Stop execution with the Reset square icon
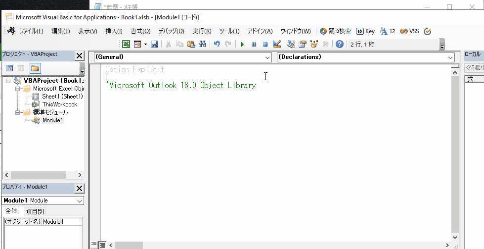This screenshot has width=484, height=249. (265, 44)
